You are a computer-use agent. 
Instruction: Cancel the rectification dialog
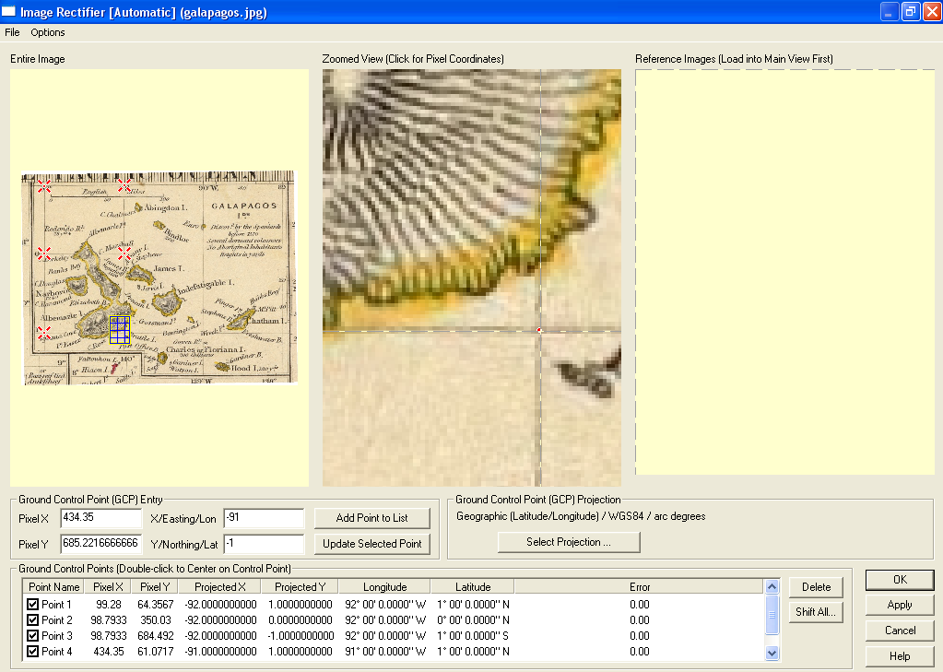[900, 631]
